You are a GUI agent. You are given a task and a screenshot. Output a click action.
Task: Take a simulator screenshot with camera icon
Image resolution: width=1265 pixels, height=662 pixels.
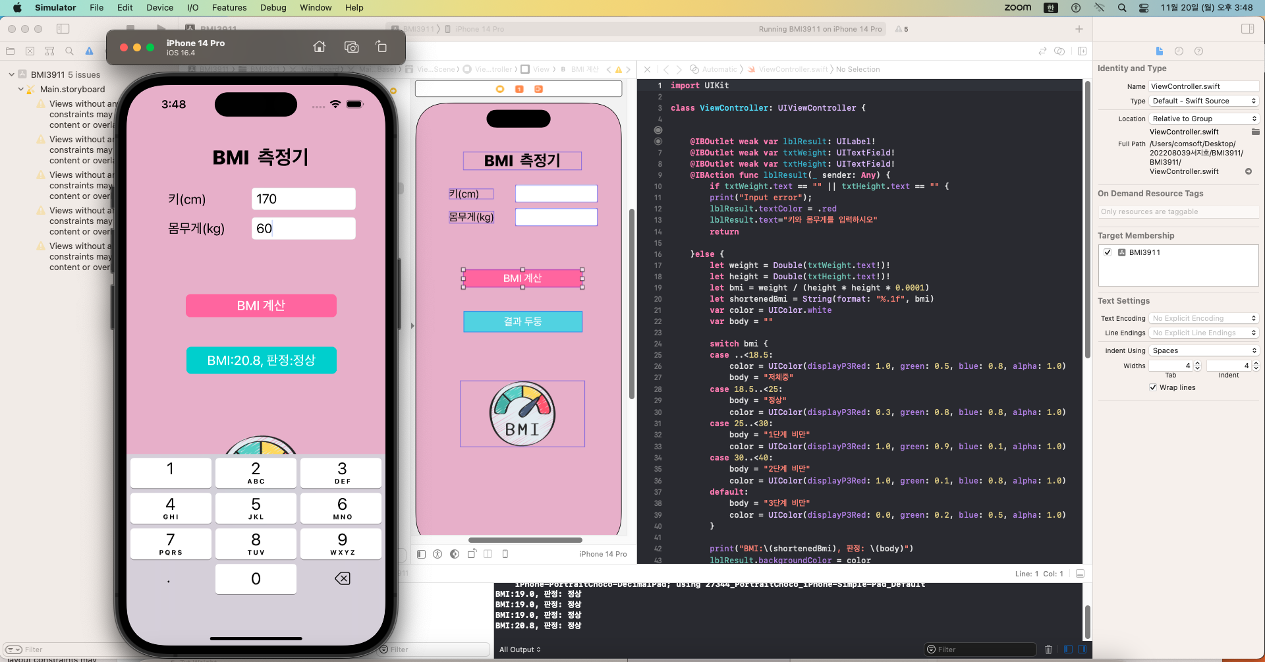pyautogui.click(x=352, y=47)
